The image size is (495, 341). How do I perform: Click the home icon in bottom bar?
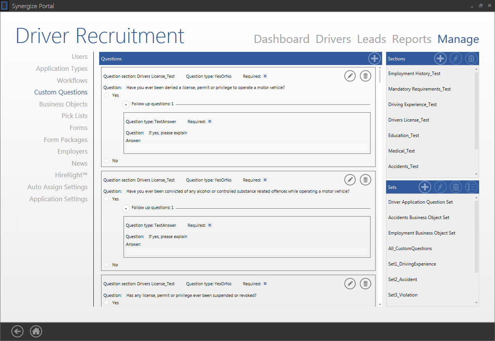tap(36, 331)
